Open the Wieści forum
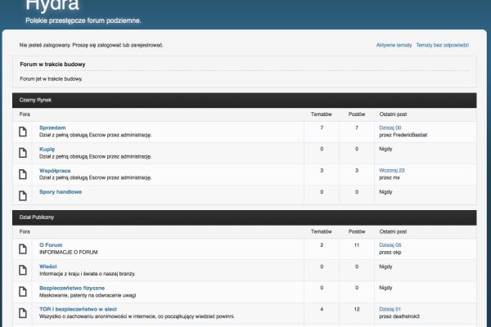The width and height of the screenshot is (491, 327). 48,266
